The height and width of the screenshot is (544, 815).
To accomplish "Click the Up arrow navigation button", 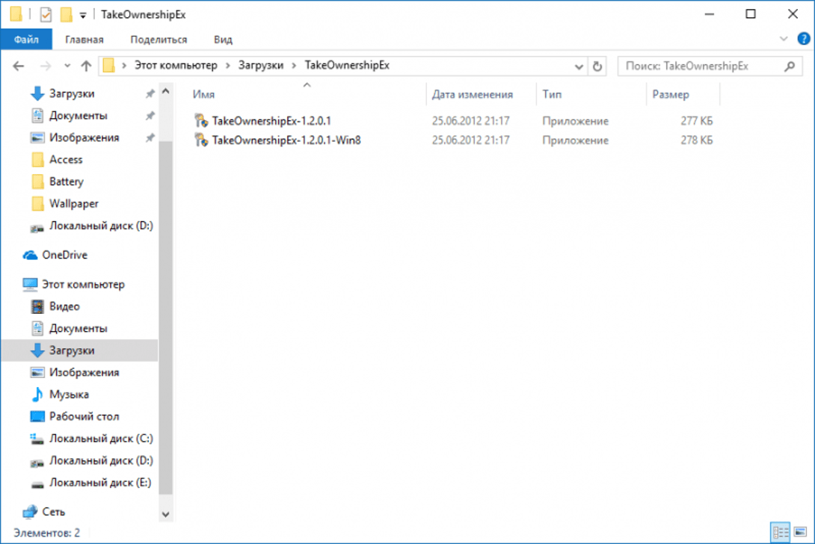I will click(86, 66).
